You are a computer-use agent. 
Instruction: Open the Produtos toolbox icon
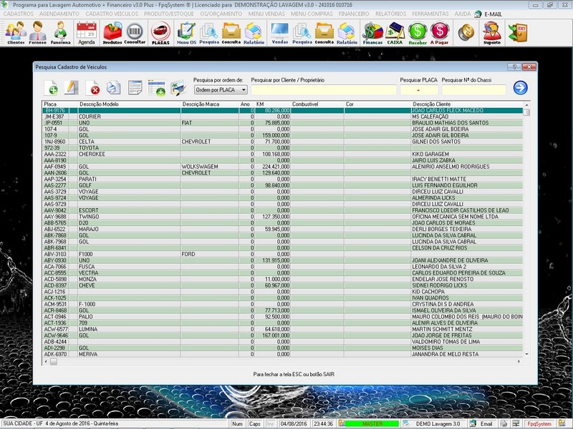(112, 33)
